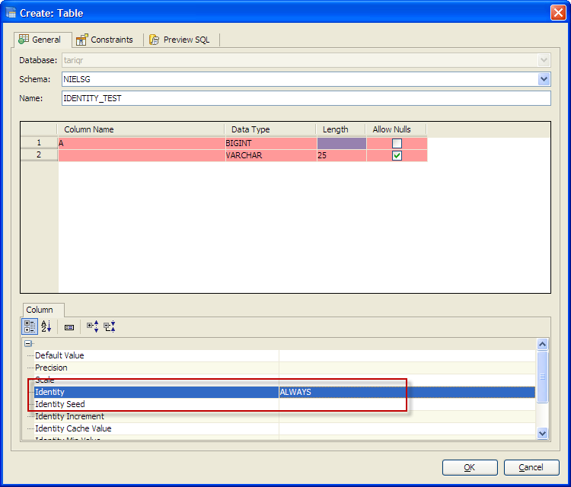571x487 pixels.
Task: Click scroll down arrow in property grid
Action: tap(542, 433)
